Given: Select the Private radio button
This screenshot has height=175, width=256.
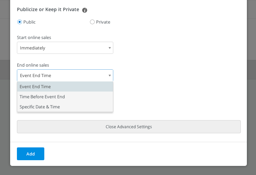Looking at the screenshot, I should [92, 22].
